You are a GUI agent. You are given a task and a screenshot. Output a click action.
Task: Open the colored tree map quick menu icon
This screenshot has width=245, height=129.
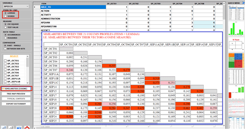tap(236, 60)
